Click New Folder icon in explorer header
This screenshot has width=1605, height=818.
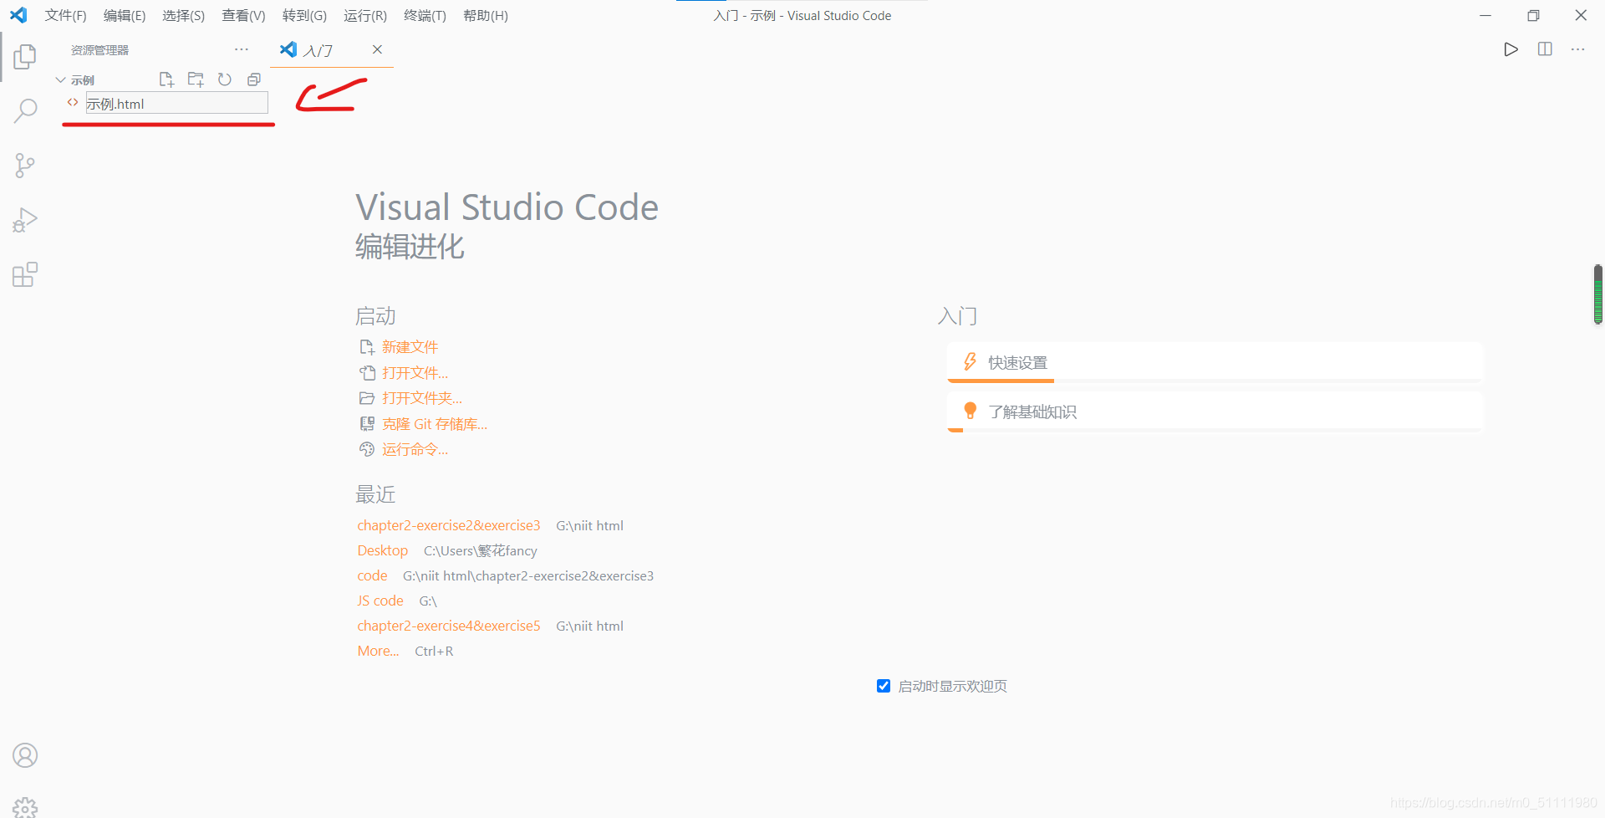click(x=196, y=79)
